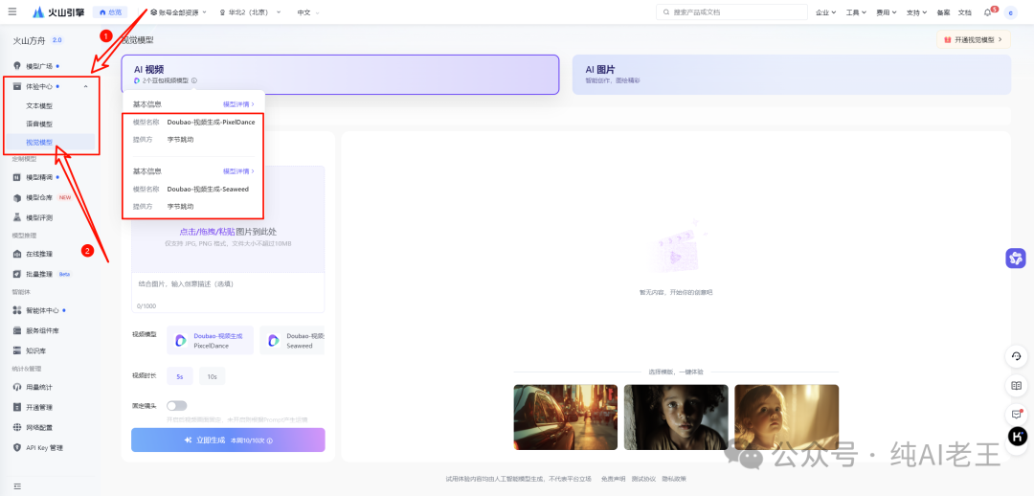Image resolution: width=1034 pixels, height=496 pixels.
Task: Switch to the AI 图片 tab
Action: pyautogui.click(x=792, y=74)
